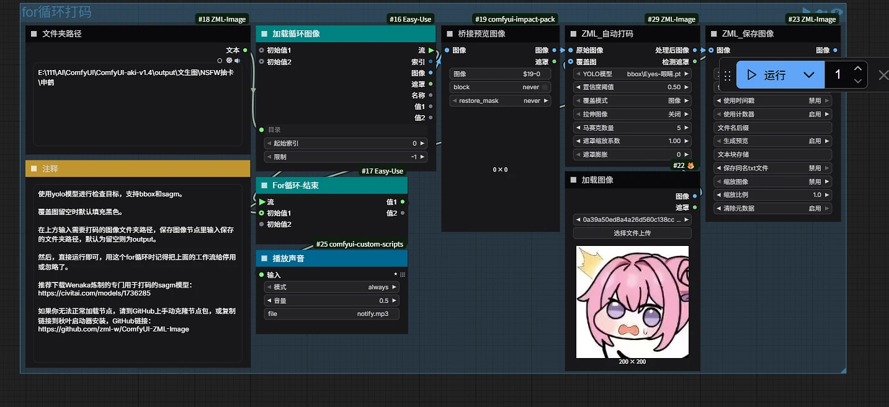The width and height of the screenshot is (889, 407).
Task: Collapse the 加载循环图像 node via its title dot
Action: (x=265, y=34)
